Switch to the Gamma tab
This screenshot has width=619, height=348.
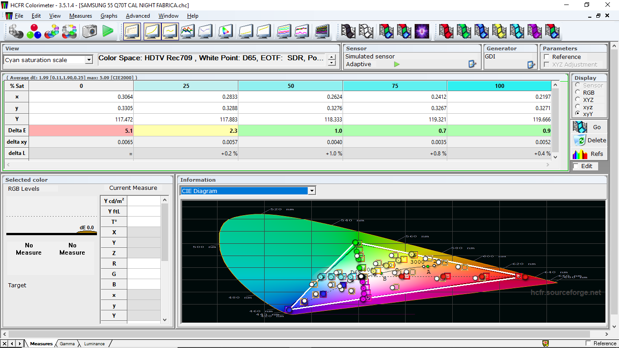coord(67,344)
